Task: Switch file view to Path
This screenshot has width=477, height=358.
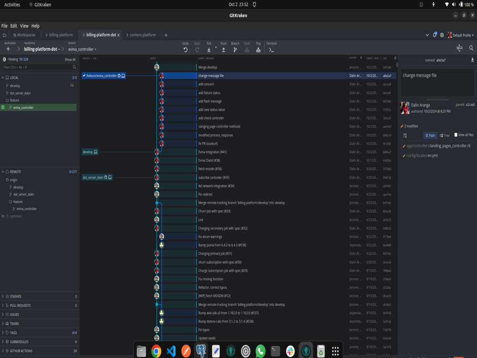Action: pos(430,136)
